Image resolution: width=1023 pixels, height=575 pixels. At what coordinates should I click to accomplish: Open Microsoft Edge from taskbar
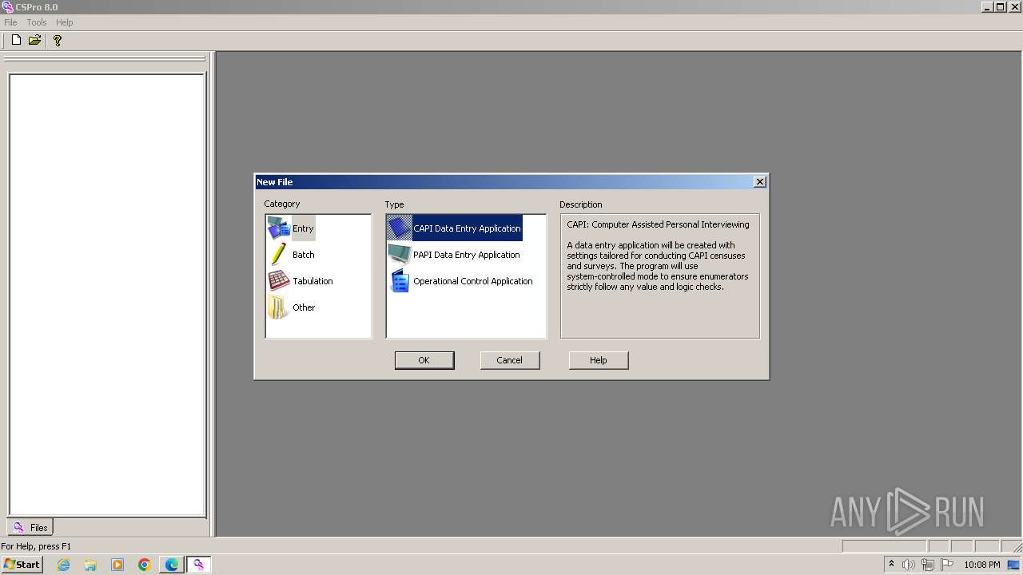(172, 565)
